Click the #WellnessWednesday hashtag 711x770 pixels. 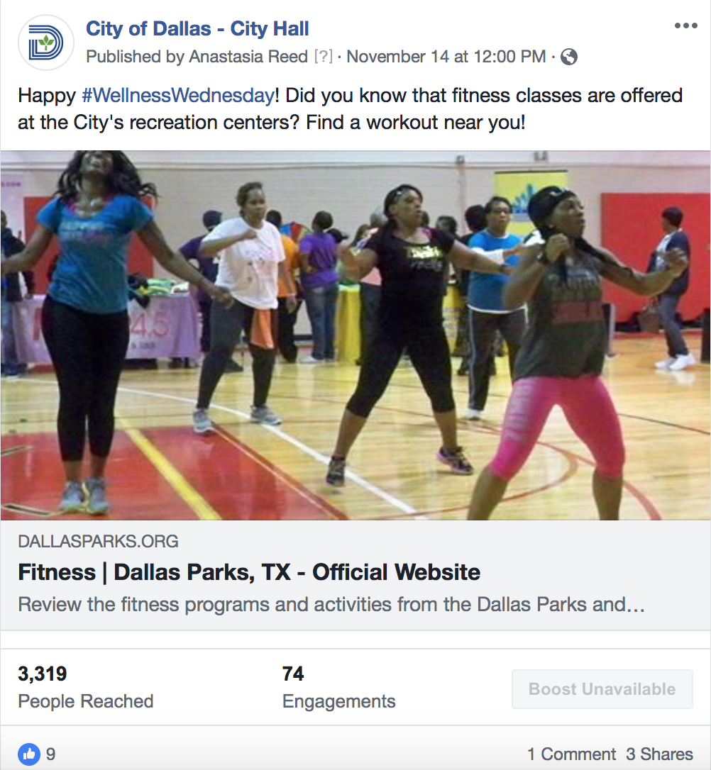(178, 95)
